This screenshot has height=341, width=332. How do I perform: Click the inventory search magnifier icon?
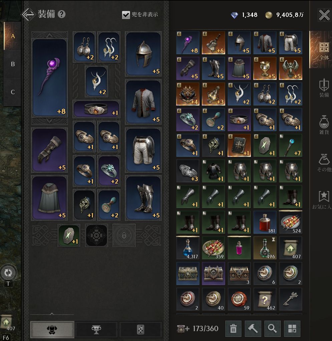point(272,328)
